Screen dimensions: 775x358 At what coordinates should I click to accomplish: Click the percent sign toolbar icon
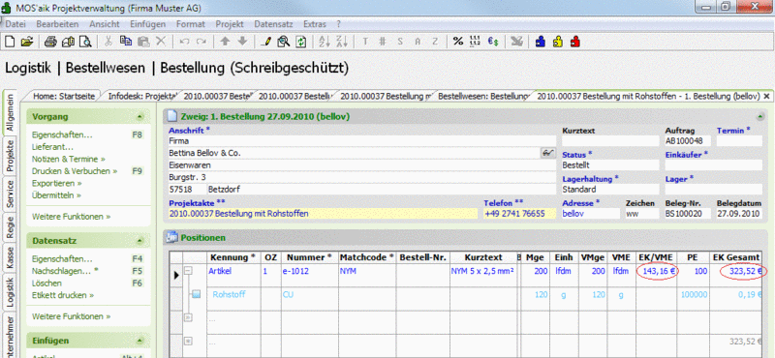pos(458,42)
